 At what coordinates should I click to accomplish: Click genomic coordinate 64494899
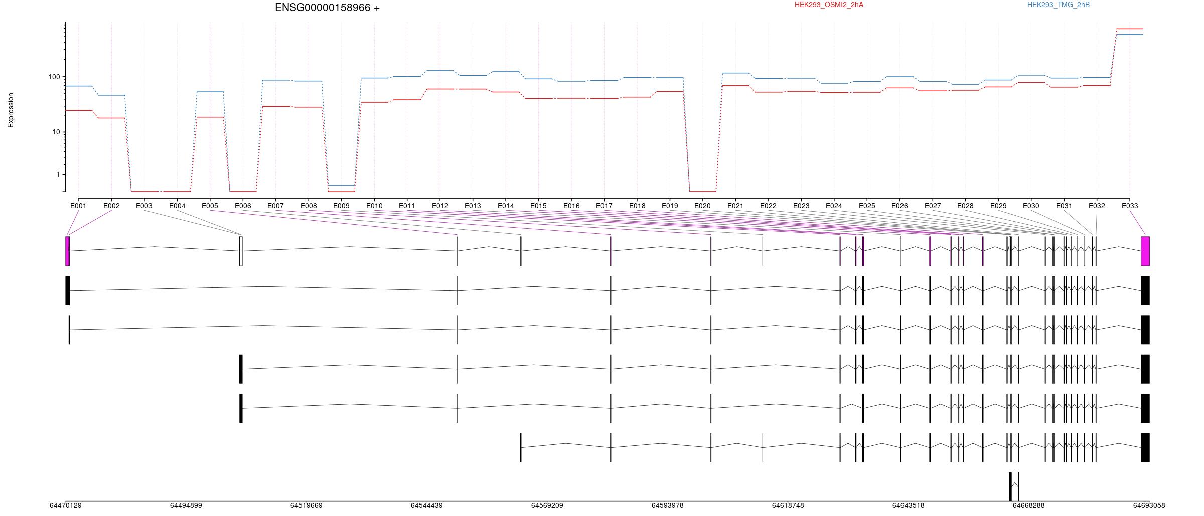pyautogui.click(x=186, y=505)
